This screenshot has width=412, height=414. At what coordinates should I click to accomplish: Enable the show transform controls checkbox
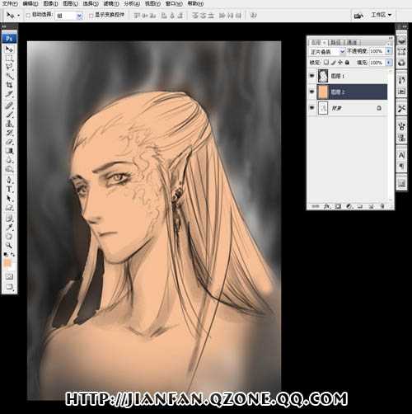(x=91, y=16)
